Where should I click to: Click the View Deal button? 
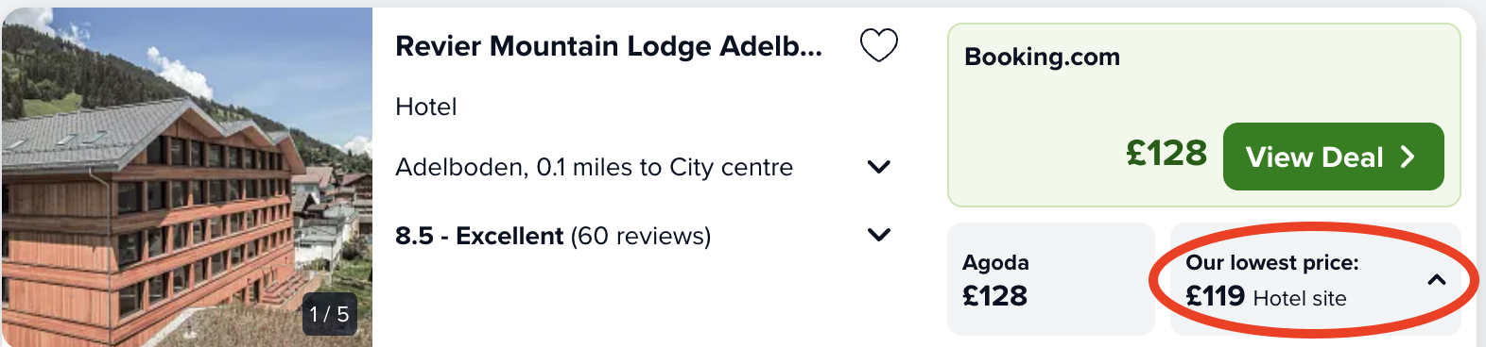(1333, 157)
